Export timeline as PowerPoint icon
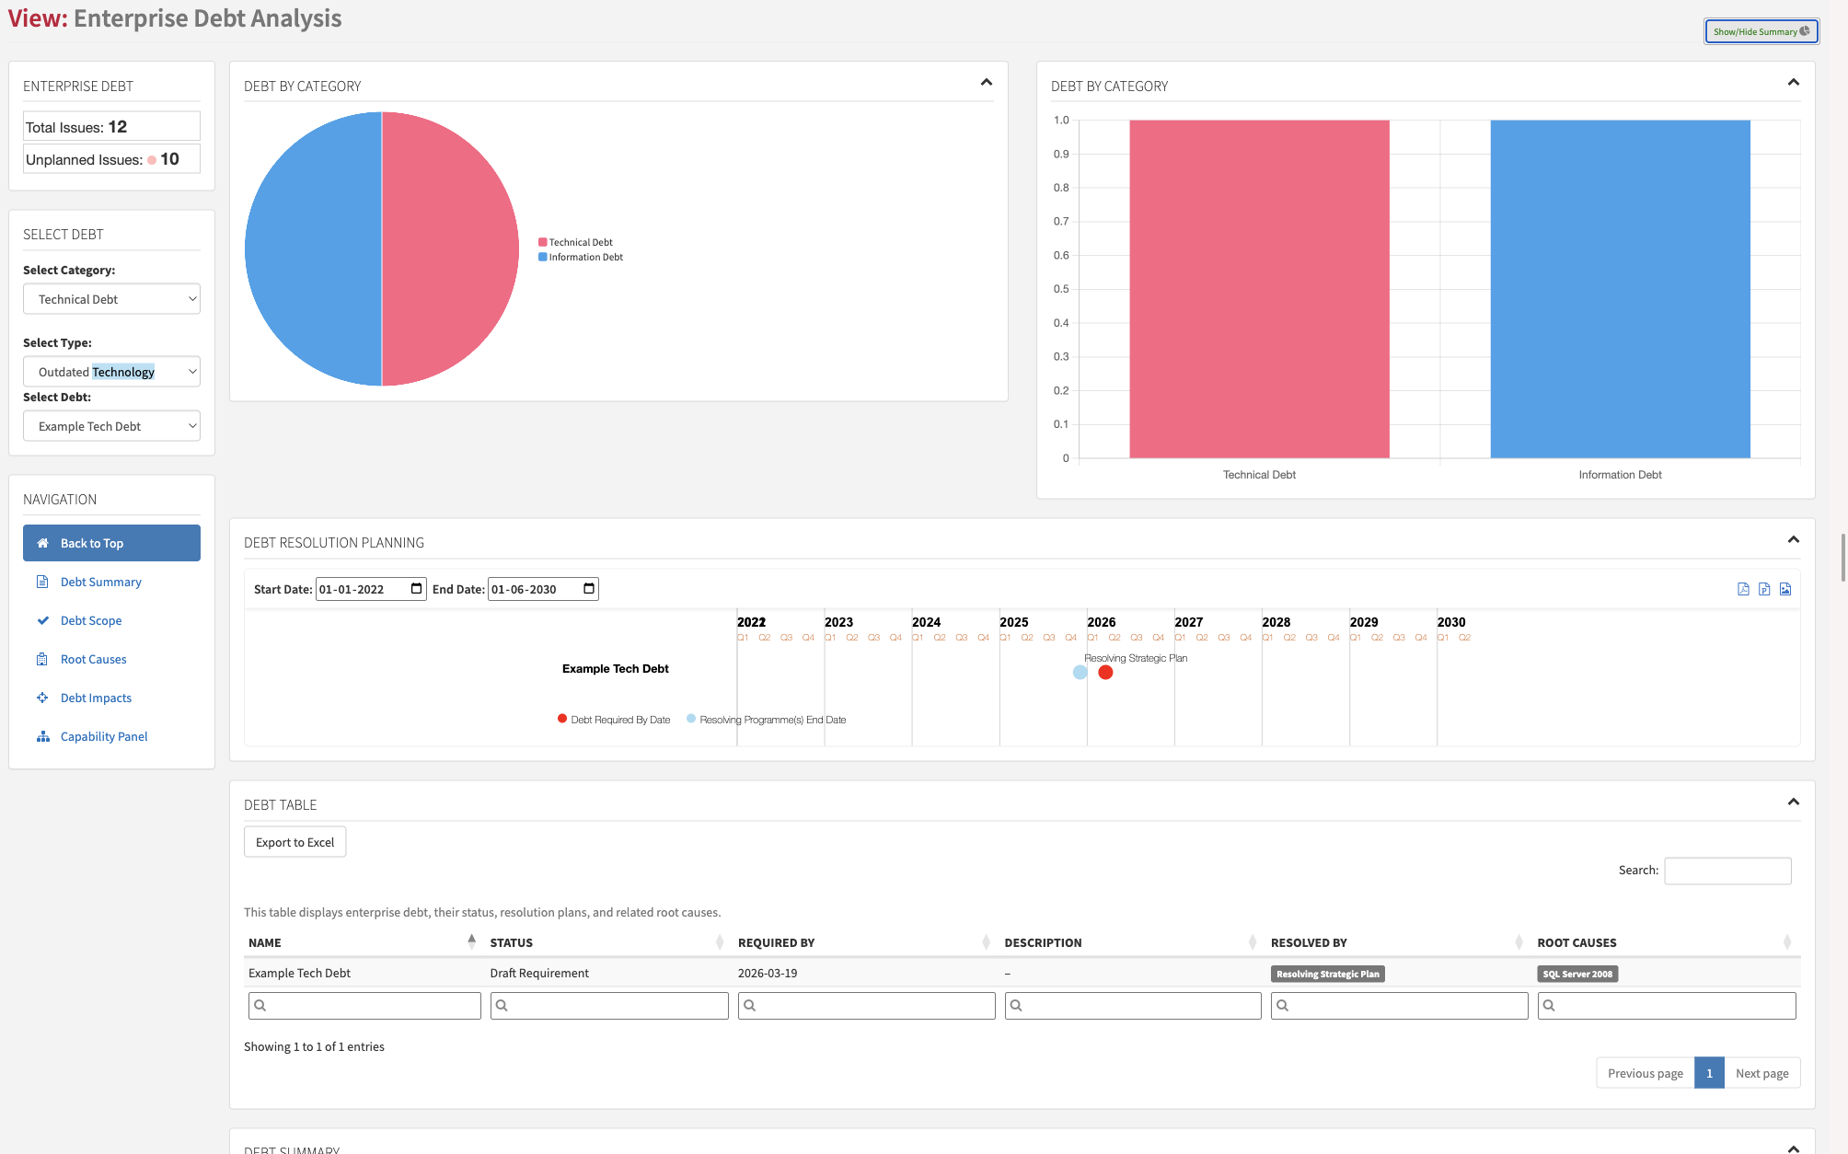 pyautogui.click(x=1764, y=589)
